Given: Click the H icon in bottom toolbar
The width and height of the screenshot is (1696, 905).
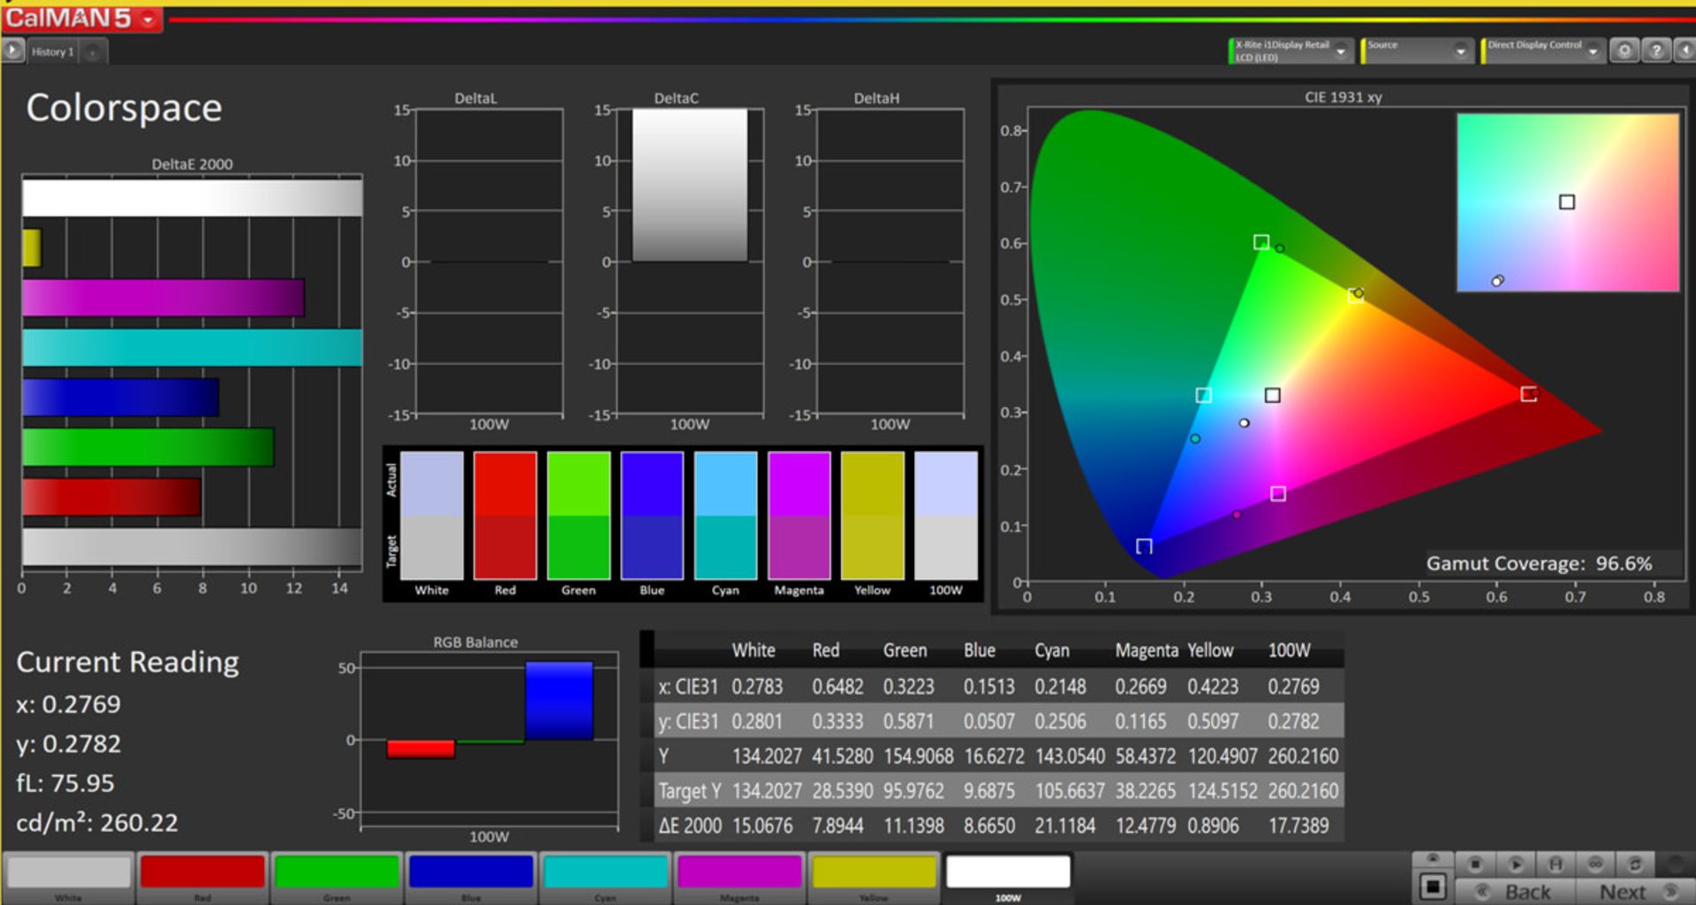Looking at the screenshot, I should click(1556, 863).
